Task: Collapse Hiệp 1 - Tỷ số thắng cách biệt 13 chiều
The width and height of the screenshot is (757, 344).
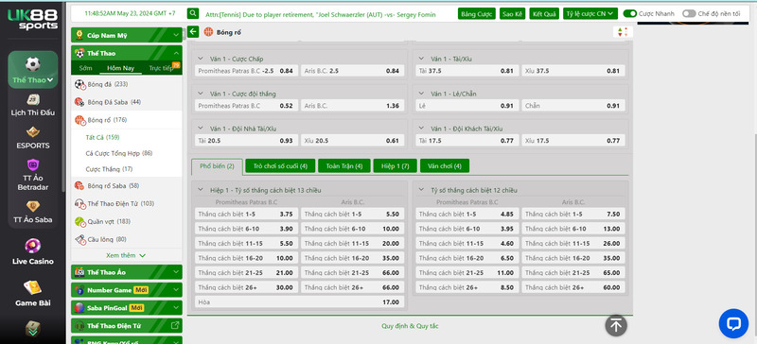Action: click(201, 190)
